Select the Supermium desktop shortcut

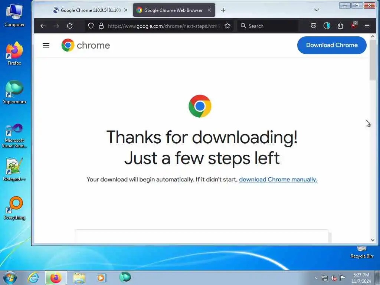14,92
